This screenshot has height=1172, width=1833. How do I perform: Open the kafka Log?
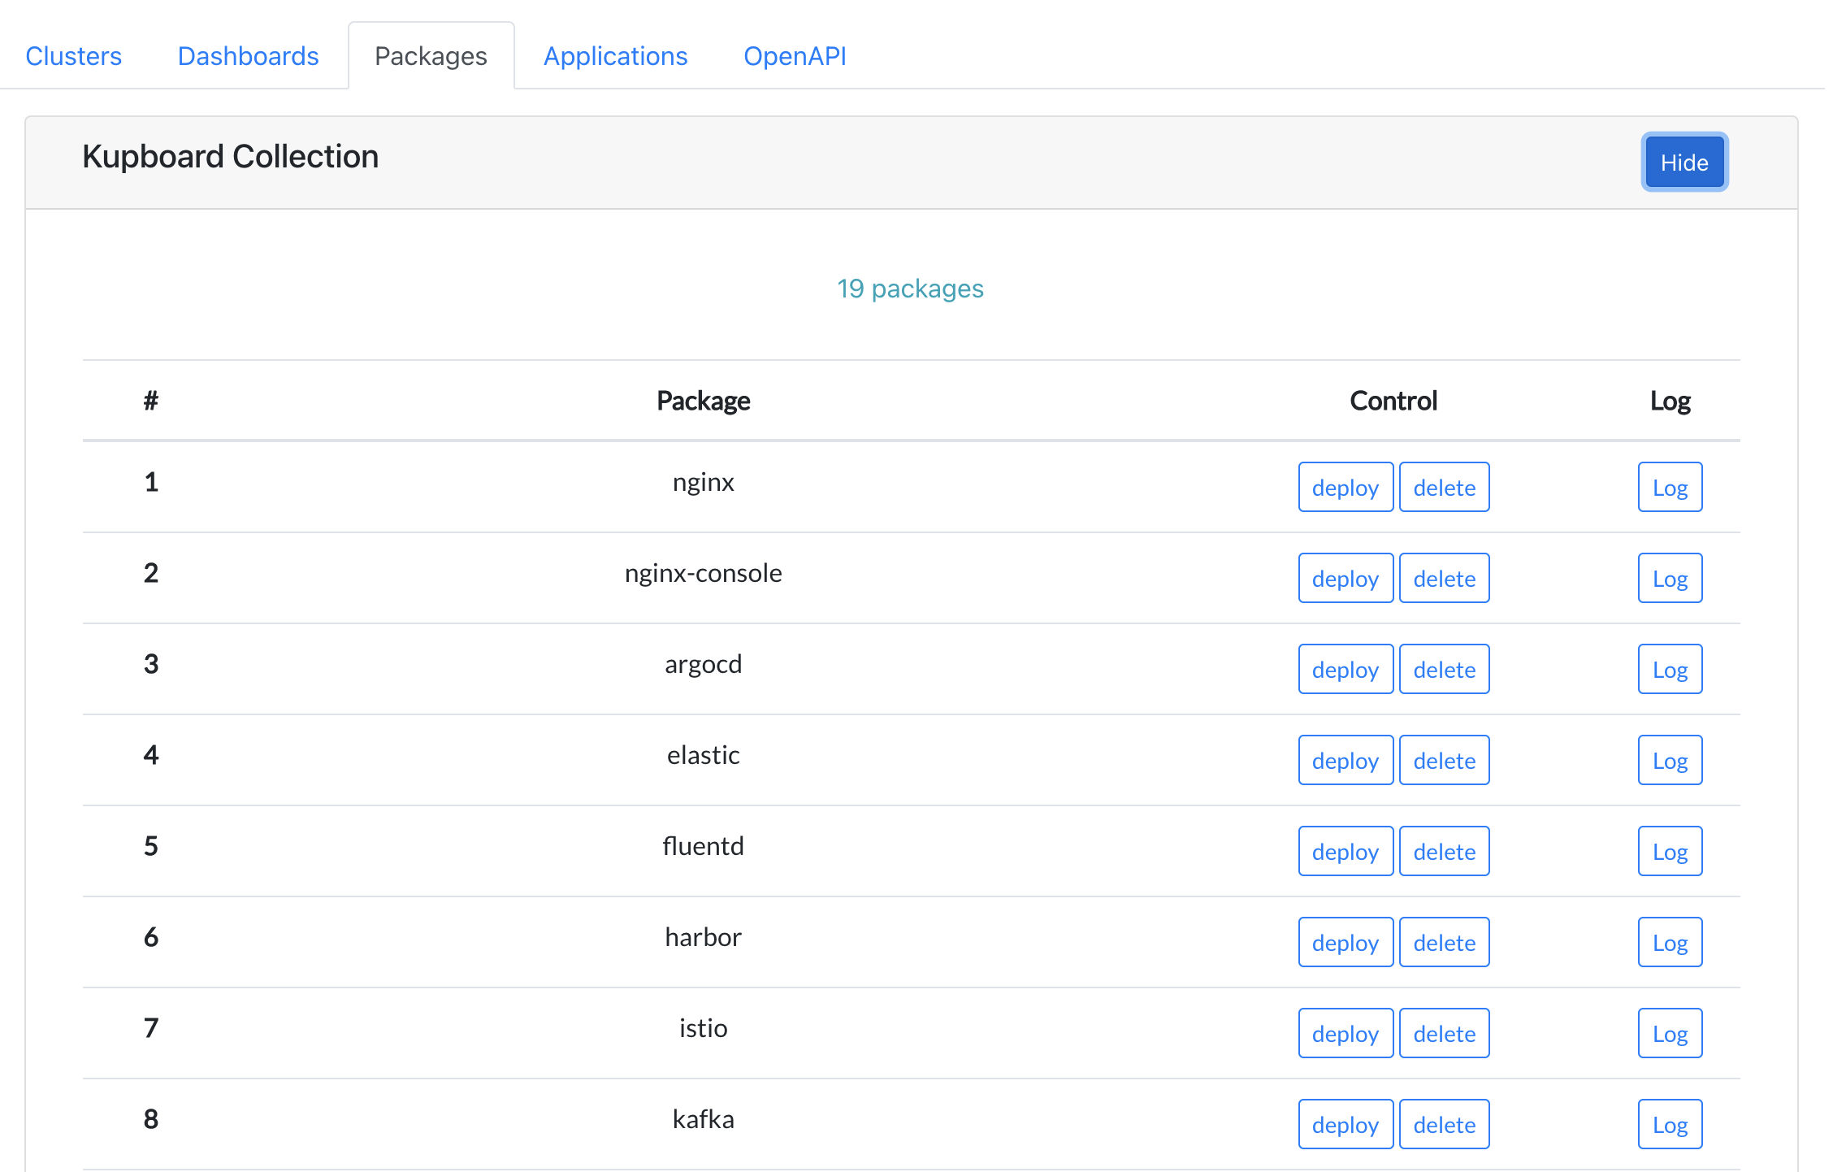click(x=1670, y=1125)
